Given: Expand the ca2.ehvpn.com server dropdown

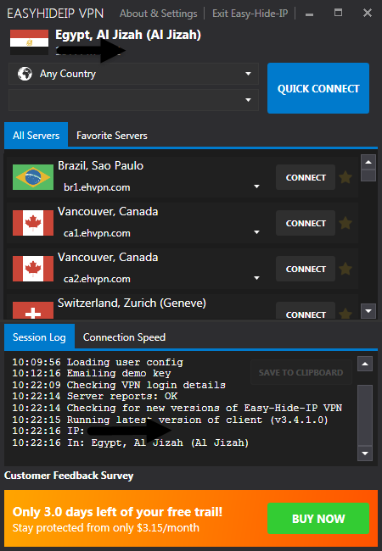Looking at the screenshot, I should point(256,278).
